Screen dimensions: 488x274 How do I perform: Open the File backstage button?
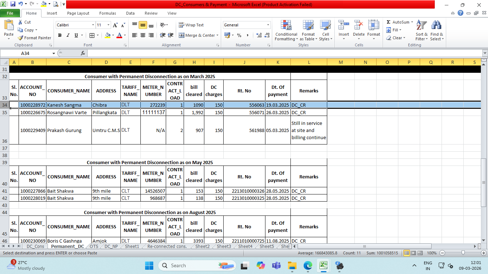(10, 13)
